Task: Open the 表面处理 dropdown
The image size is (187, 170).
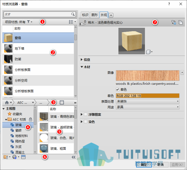Action: (148, 101)
